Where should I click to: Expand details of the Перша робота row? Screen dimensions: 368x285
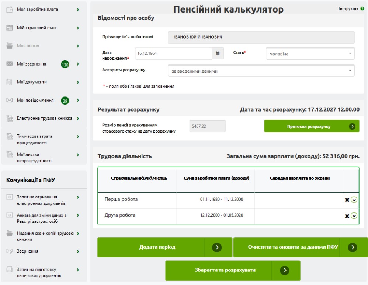355,199
